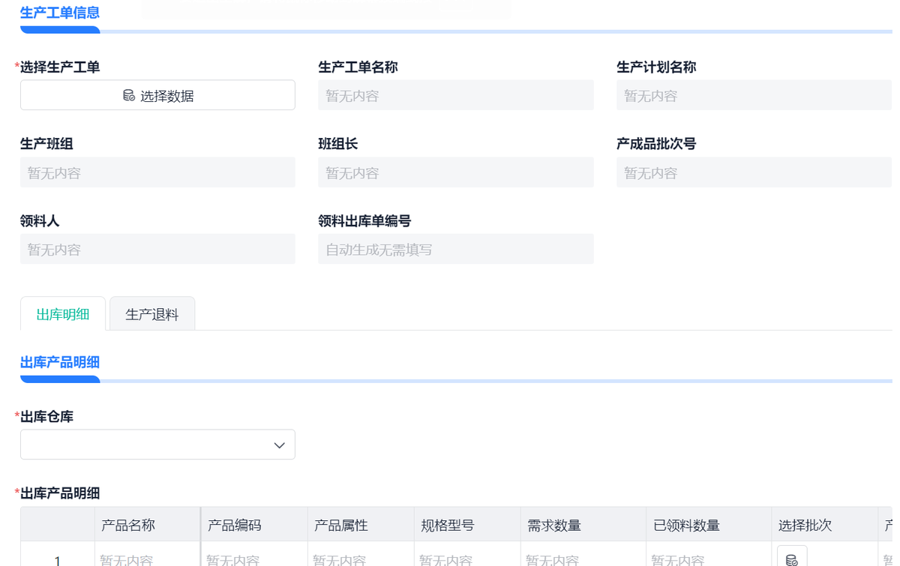Screen dimensions: 900x566
Task: Focus the 生产班组 field
Action: (x=157, y=173)
